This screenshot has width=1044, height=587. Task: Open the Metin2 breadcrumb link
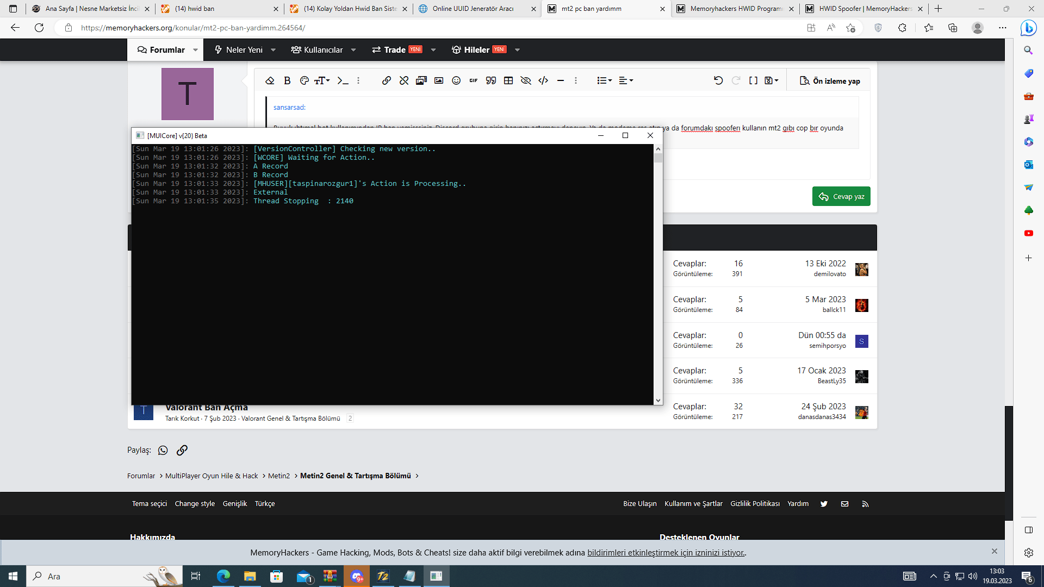(x=279, y=476)
